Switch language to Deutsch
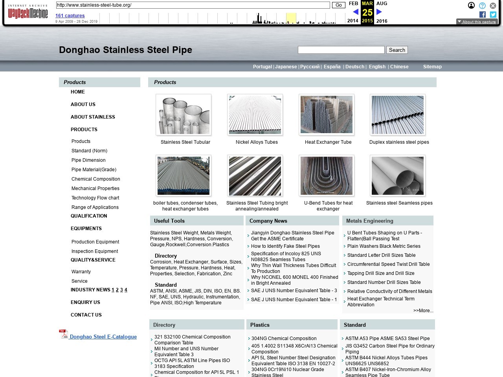 coord(355,67)
